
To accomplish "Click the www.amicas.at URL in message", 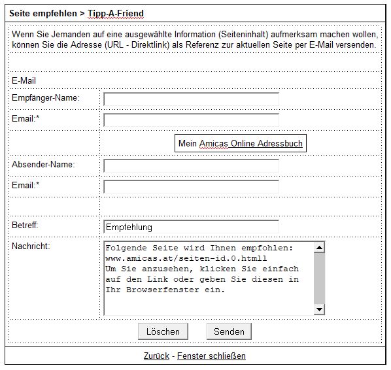I will (x=186, y=258).
